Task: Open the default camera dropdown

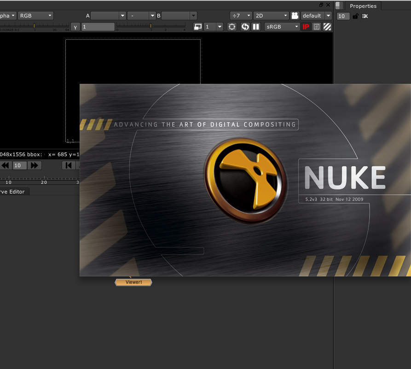Action: tap(316, 16)
